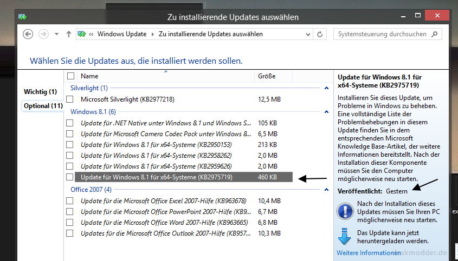This screenshot has height=261, width=458.
Task: Click the Forward navigation arrow
Action: pyautogui.click(x=43, y=34)
